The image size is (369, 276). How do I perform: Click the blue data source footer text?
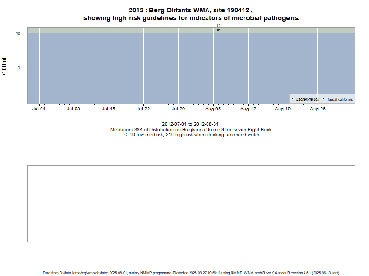pyautogui.click(x=191, y=273)
